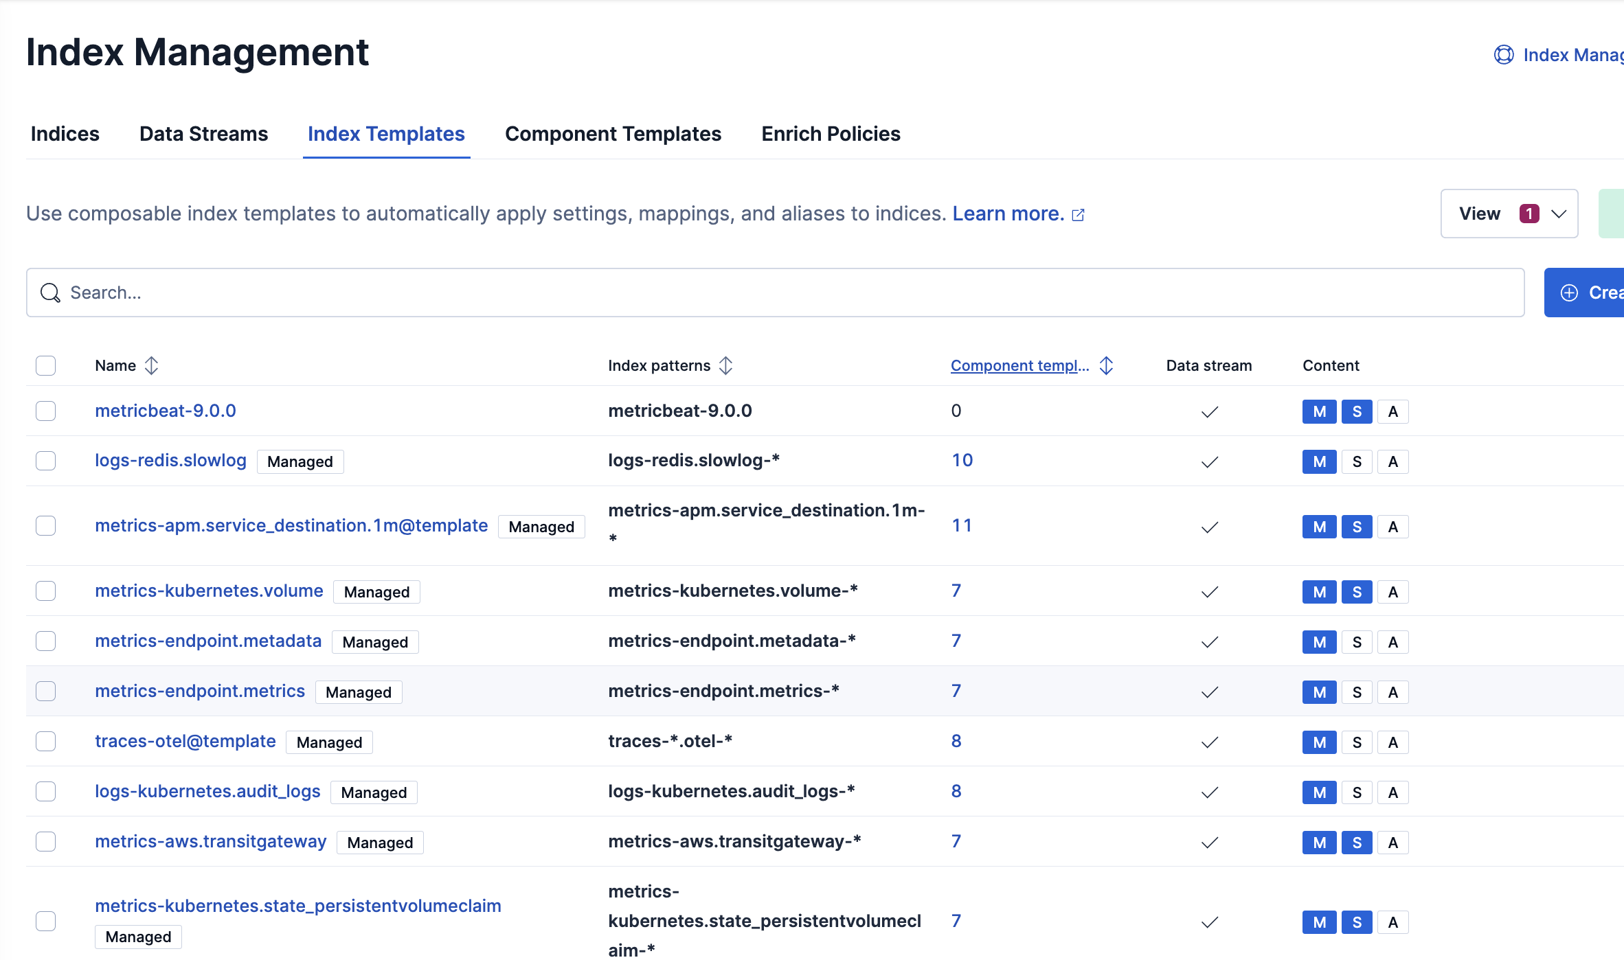Switch to the Data Streams tab
Screen dimensions: 1624x960
tap(203, 134)
